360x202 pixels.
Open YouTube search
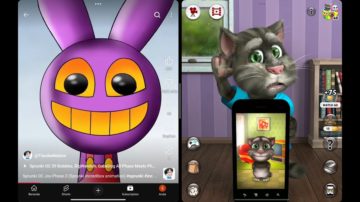(157, 15)
